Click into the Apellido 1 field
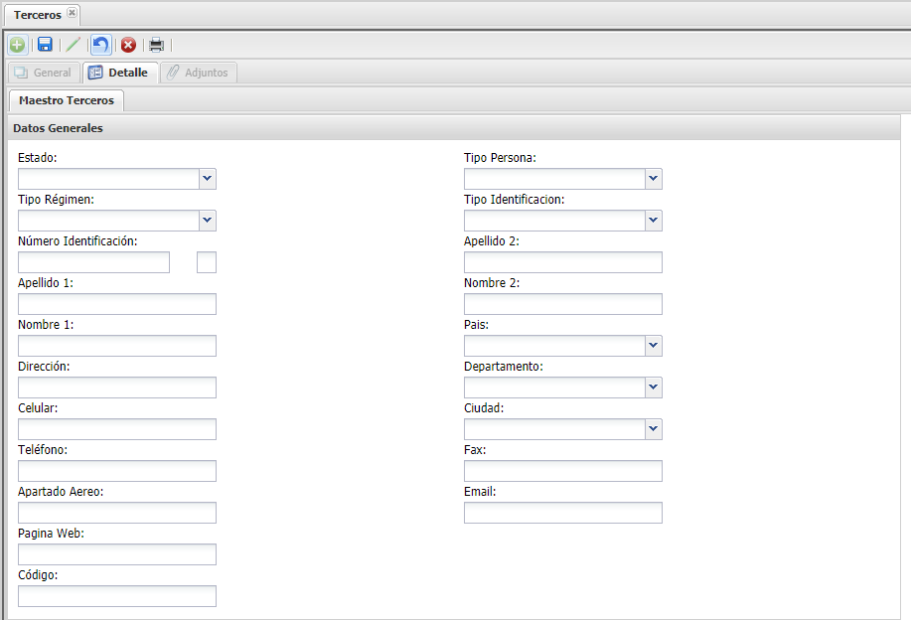Viewport: 911px width, 620px height. coord(116,304)
